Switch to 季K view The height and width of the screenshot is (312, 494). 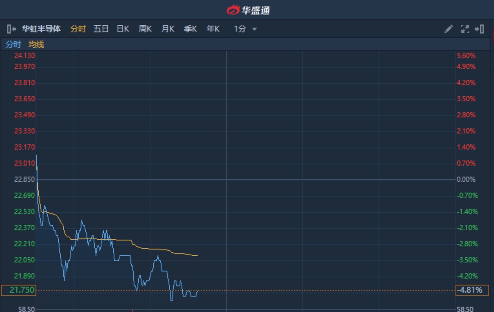(x=190, y=29)
